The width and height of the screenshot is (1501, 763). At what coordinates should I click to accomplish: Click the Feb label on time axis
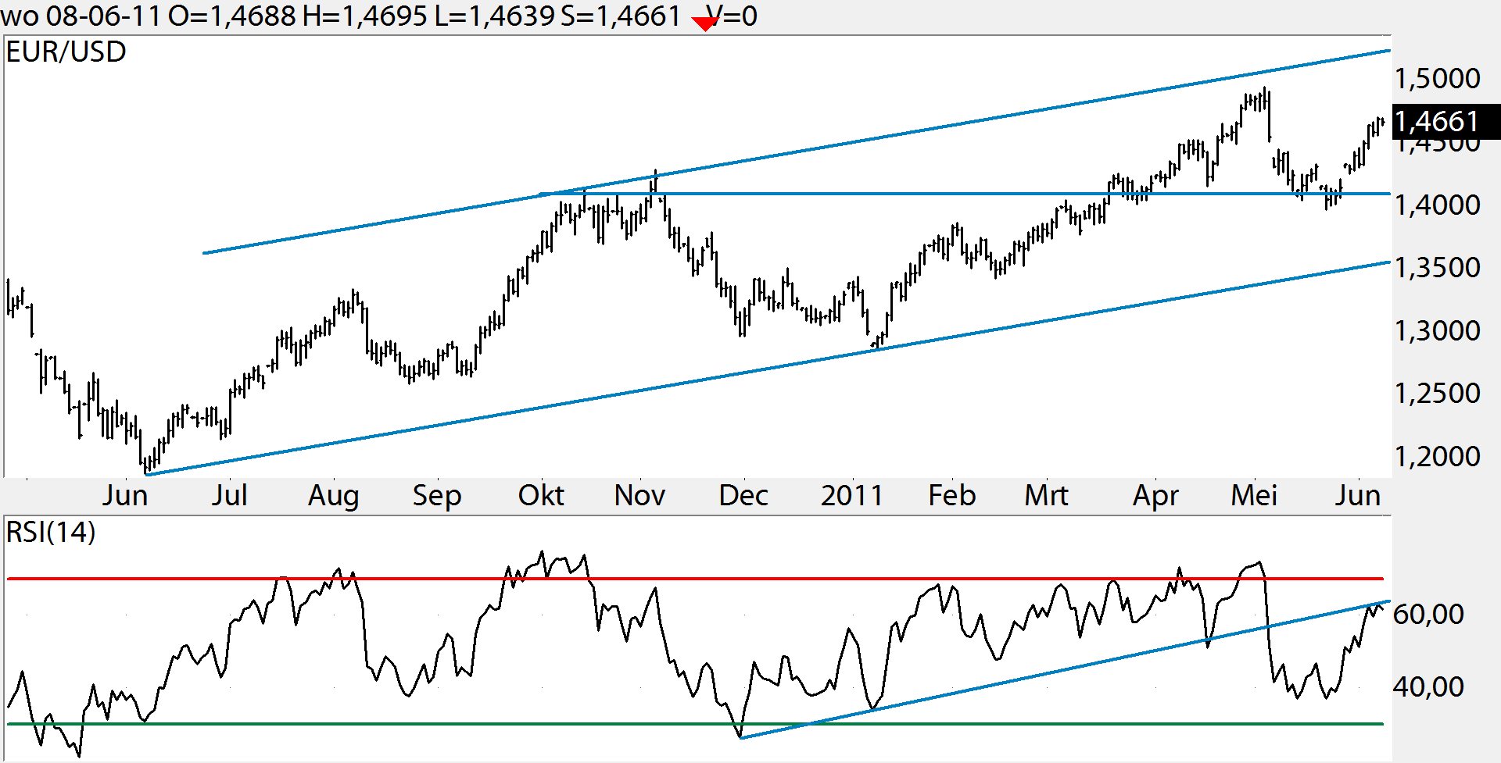pyautogui.click(x=951, y=496)
